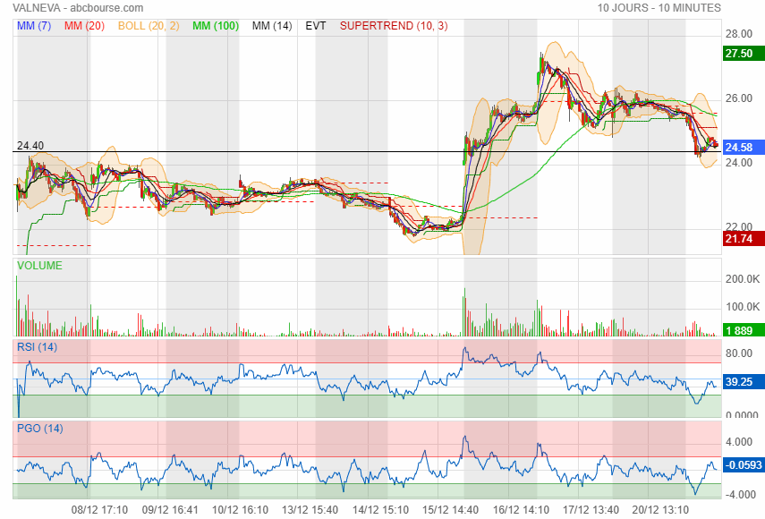
Task: Click the 21.74 low price tag
Action: pyautogui.click(x=744, y=239)
